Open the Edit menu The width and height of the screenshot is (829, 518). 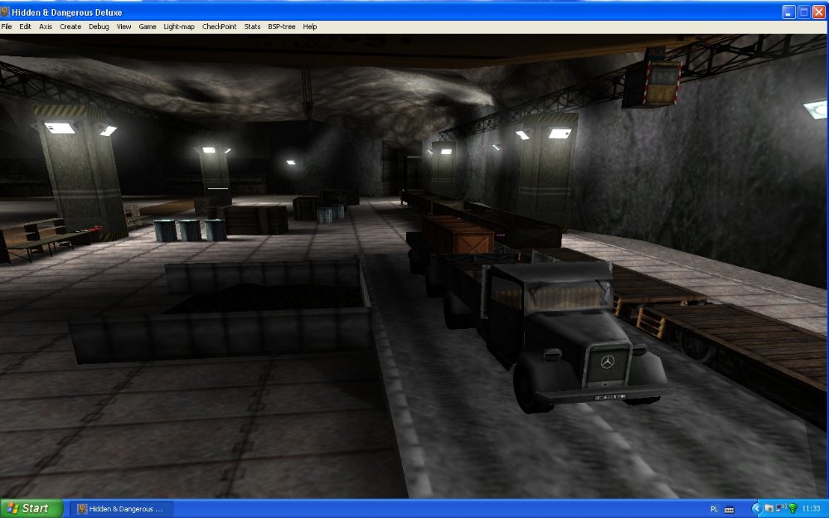click(26, 27)
